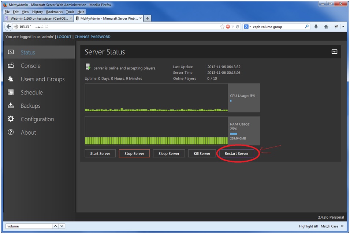Click the bookmark star icon in address bar
This screenshot has width=350, height=234.
coord(222,27)
